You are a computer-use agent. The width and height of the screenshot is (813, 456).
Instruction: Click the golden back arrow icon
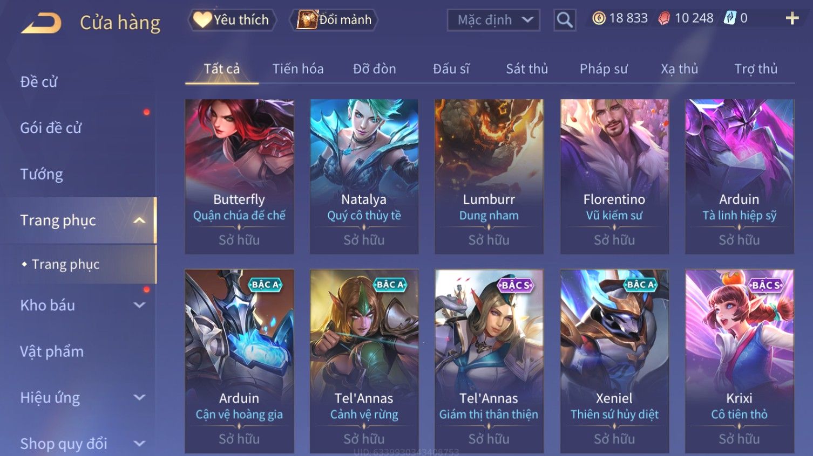point(42,23)
